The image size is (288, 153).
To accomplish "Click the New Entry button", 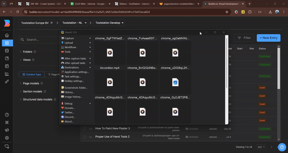I will [x=268, y=38].
